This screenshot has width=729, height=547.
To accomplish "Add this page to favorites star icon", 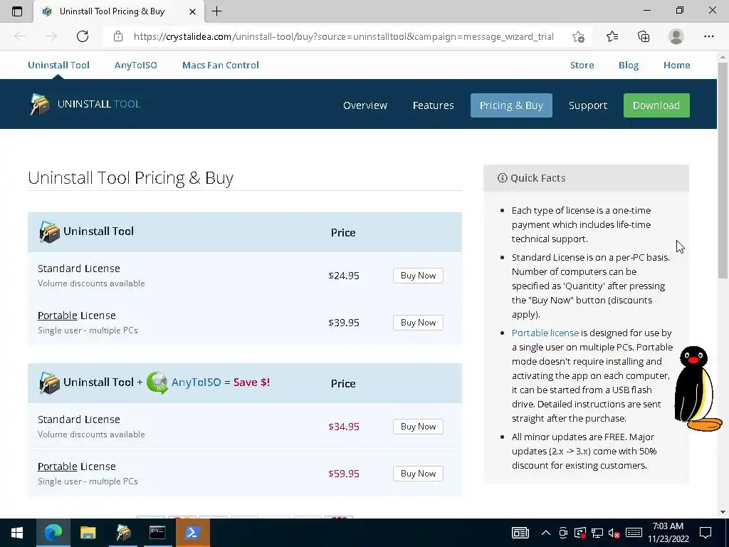I will tap(578, 36).
